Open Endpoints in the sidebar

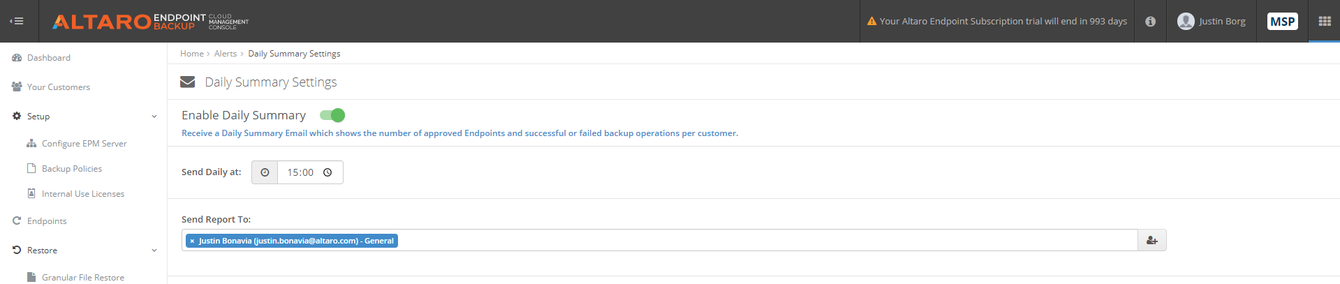point(47,221)
